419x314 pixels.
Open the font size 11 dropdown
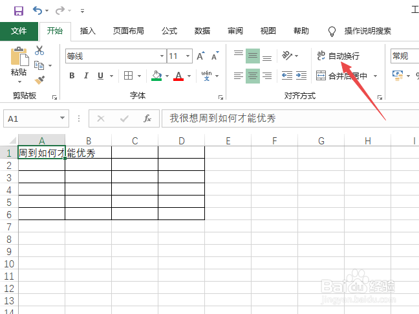click(x=188, y=56)
